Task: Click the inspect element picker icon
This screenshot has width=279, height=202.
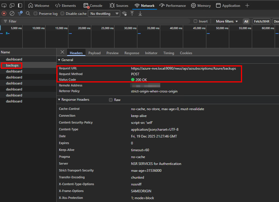Action: (4, 5)
